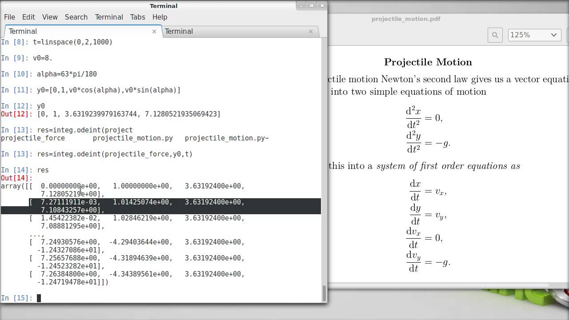Click the dvy/dt = -g equation in PDF
This screenshot has height=320, width=569.
point(428,262)
